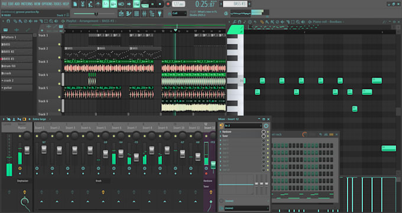Mute Insert 1 mixer track
The image size is (402, 213).
37,136
